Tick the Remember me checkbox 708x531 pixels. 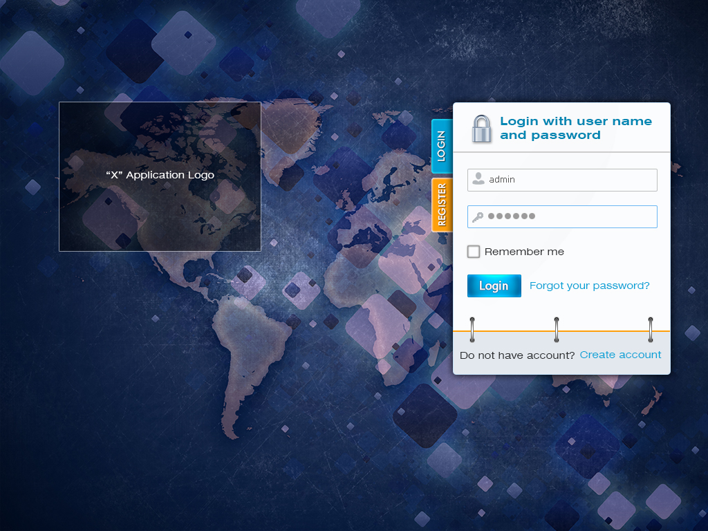point(473,252)
